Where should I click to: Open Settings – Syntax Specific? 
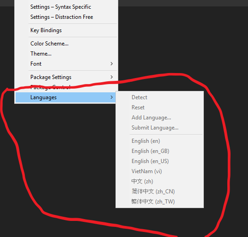click(x=66, y=7)
